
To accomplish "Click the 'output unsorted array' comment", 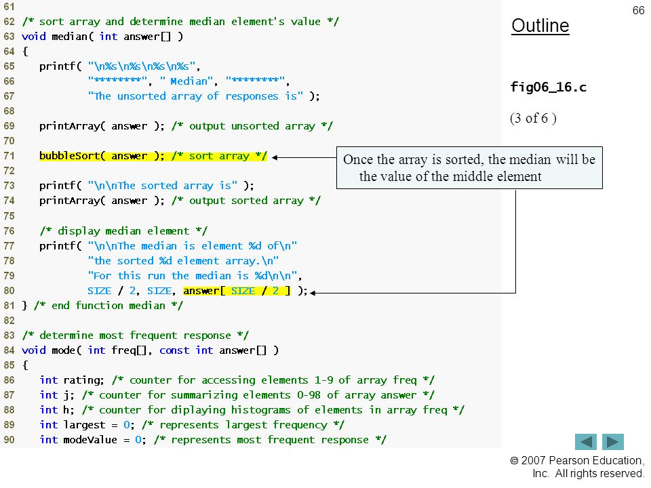I will 252,126.
